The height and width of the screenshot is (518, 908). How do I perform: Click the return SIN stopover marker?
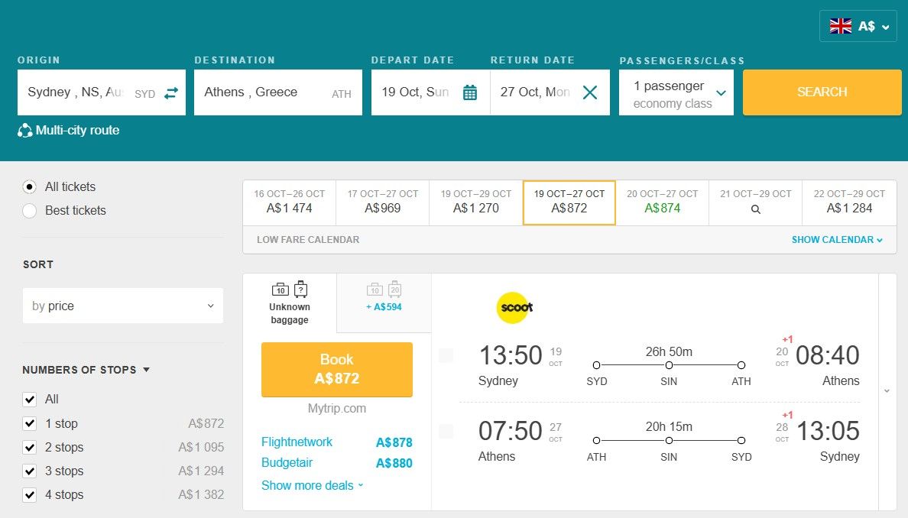pyautogui.click(x=669, y=440)
